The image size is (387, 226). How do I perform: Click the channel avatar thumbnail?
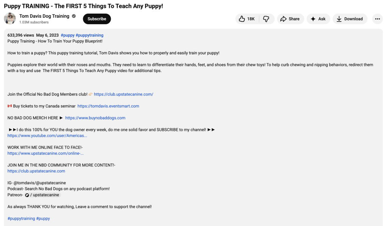tap(9, 18)
